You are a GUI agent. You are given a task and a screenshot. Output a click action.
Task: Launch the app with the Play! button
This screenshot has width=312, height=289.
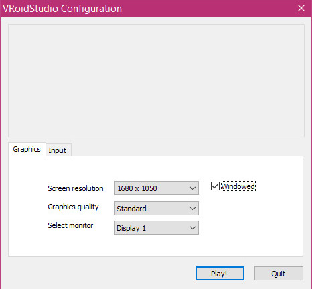tap(220, 274)
